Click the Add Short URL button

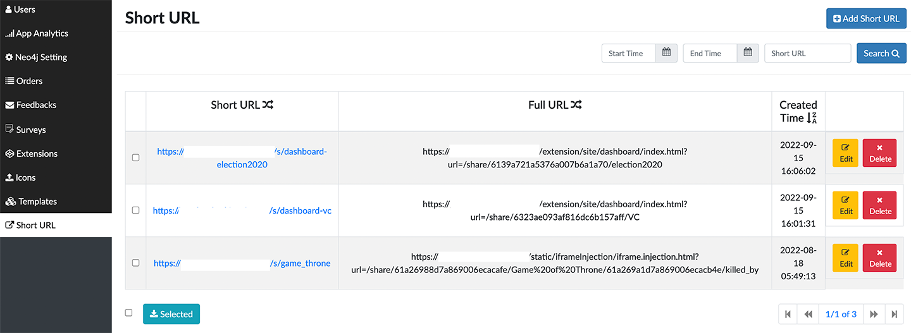[866, 18]
